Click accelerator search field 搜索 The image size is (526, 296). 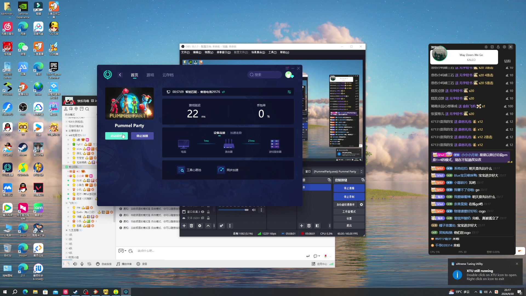(x=264, y=75)
